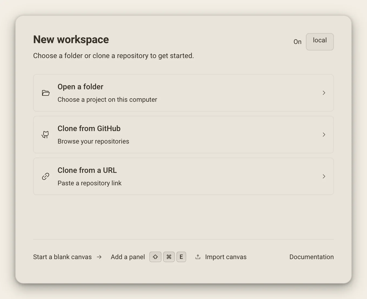Expand the Open a folder chevron
Screen dimensions: 367x299
(324, 93)
